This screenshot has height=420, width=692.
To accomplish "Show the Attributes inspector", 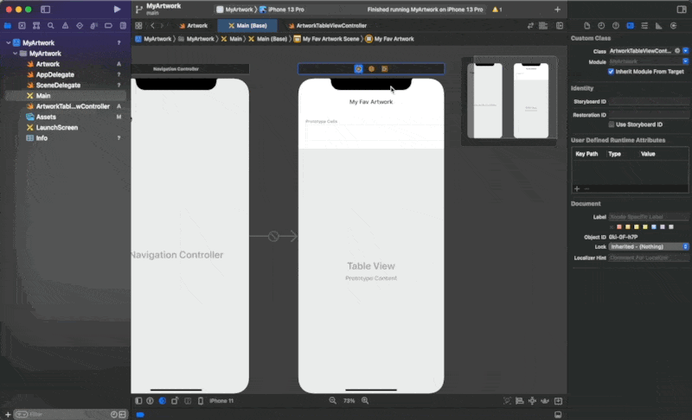I will point(644,26).
